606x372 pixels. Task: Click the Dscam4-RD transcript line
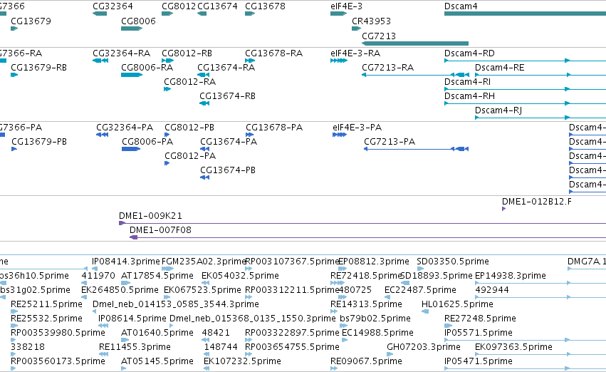point(526,61)
